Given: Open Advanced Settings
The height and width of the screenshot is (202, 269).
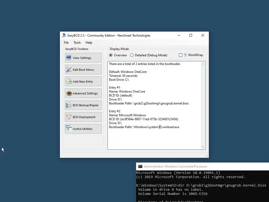Looking at the screenshot, I should click(83, 93).
